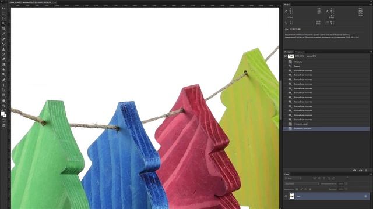This screenshot has height=209, width=373.
Task: Open background color picker swatch
Action: [5, 116]
